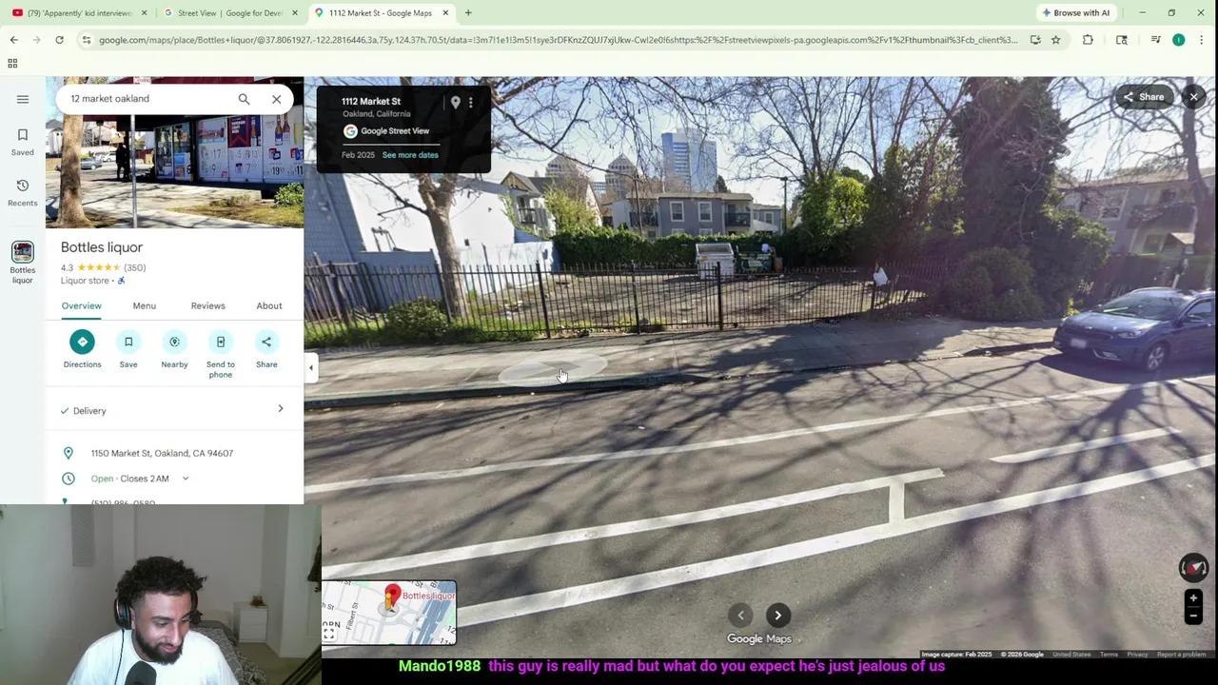Send Bottles liquor to your phone
Screen dimensions: 1218x685
(x=220, y=354)
